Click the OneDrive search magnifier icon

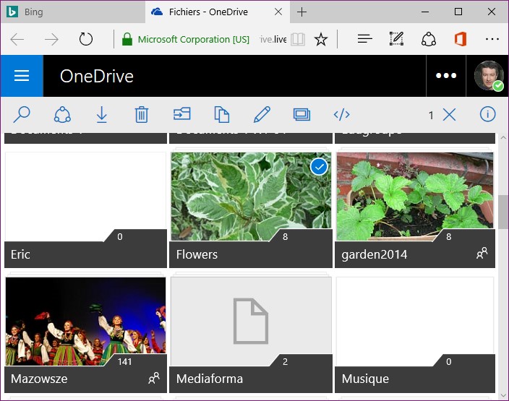coord(22,114)
